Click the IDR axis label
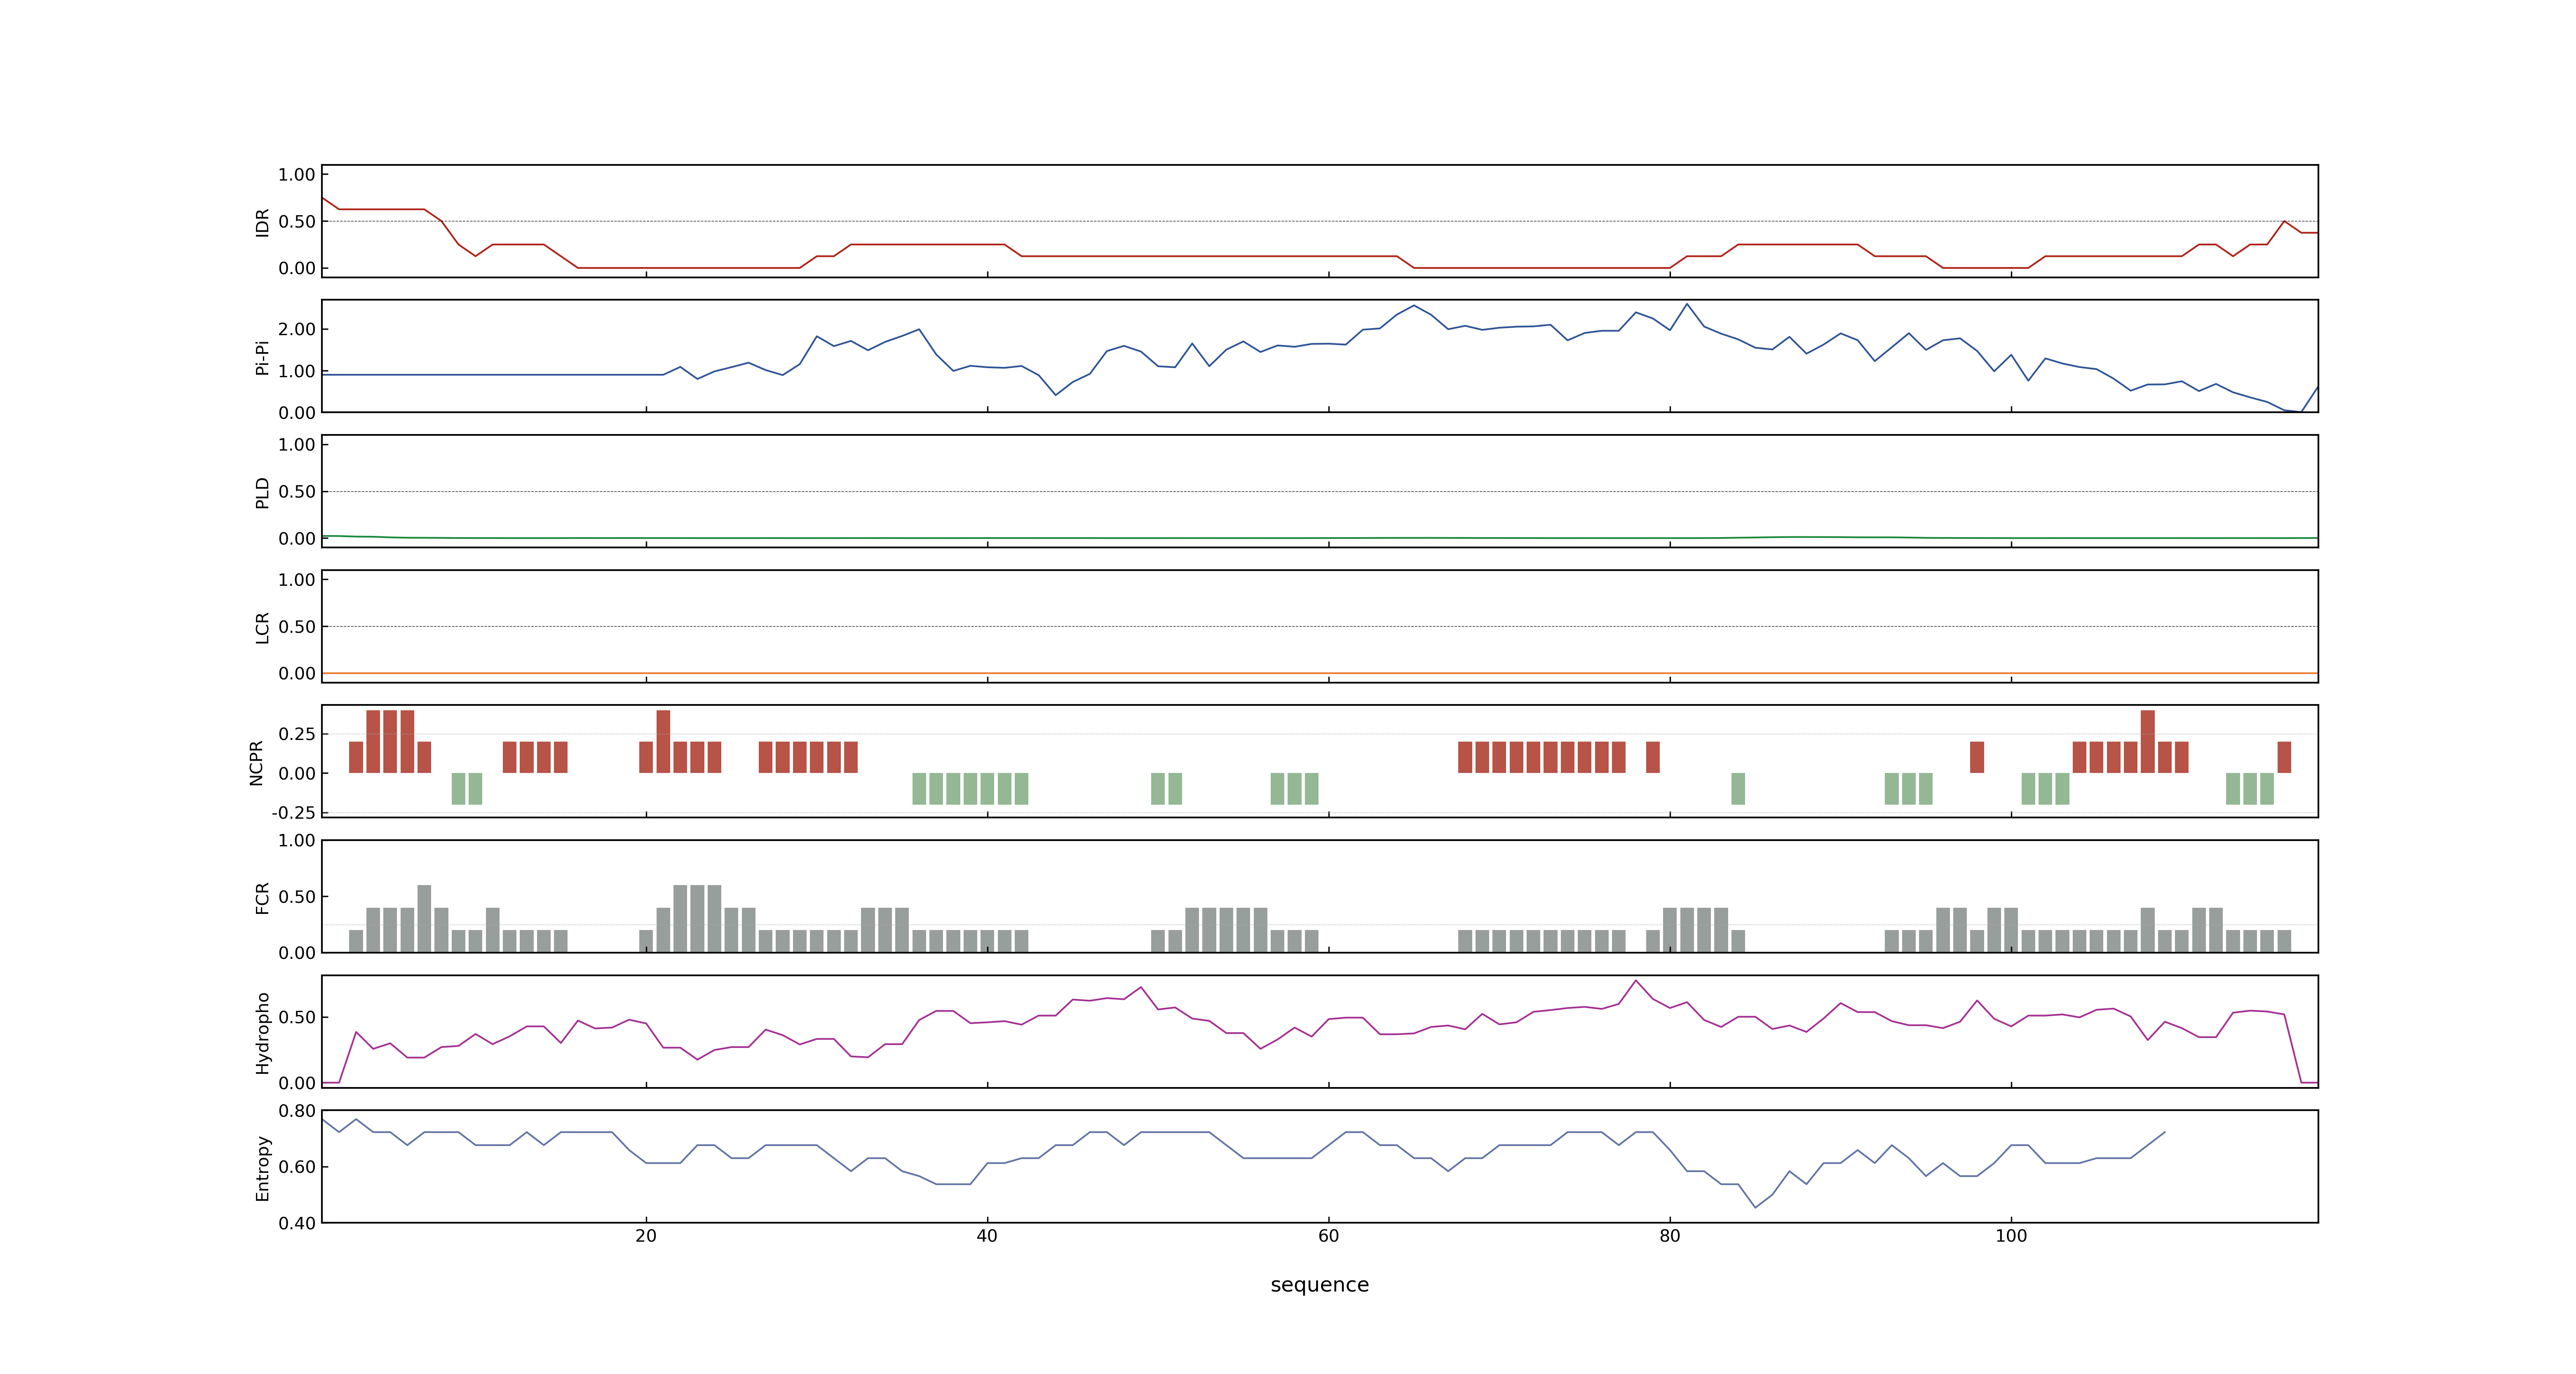2576x1374 pixels. (262, 222)
